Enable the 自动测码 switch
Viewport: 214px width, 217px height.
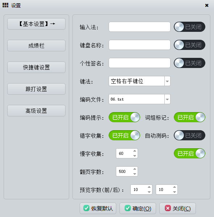tap(189, 135)
